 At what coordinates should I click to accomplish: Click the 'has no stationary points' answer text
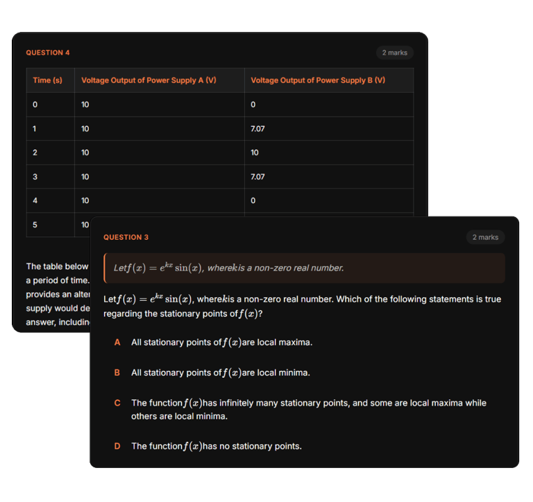point(216,447)
